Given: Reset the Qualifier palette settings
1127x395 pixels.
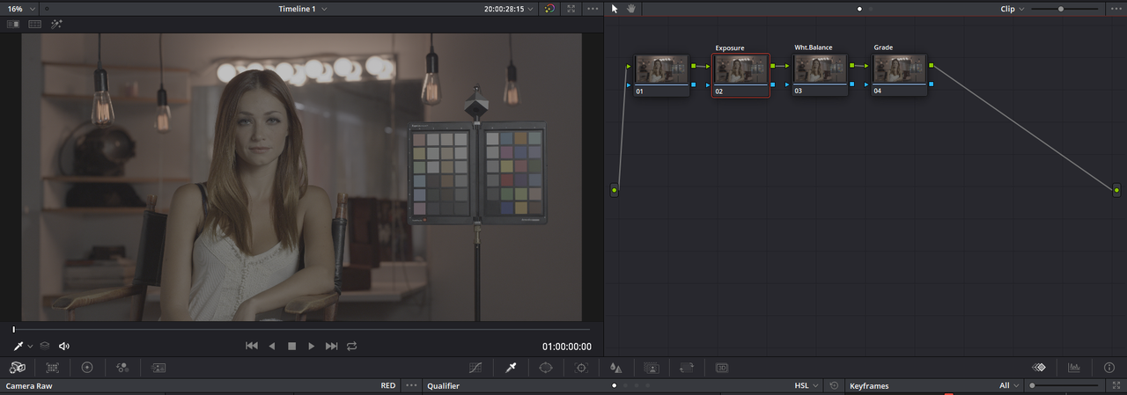Looking at the screenshot, I should tap(834, 386).
